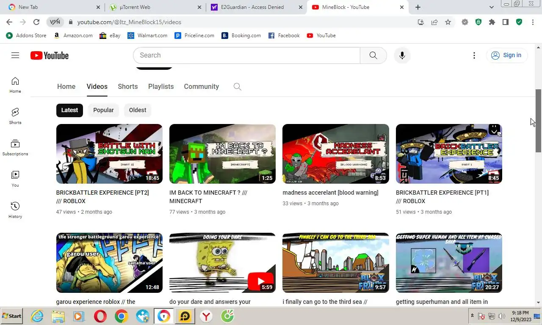542x325 pixels.
Task: Click the VPN badge in address bar
Action: [x=55, y=22]
